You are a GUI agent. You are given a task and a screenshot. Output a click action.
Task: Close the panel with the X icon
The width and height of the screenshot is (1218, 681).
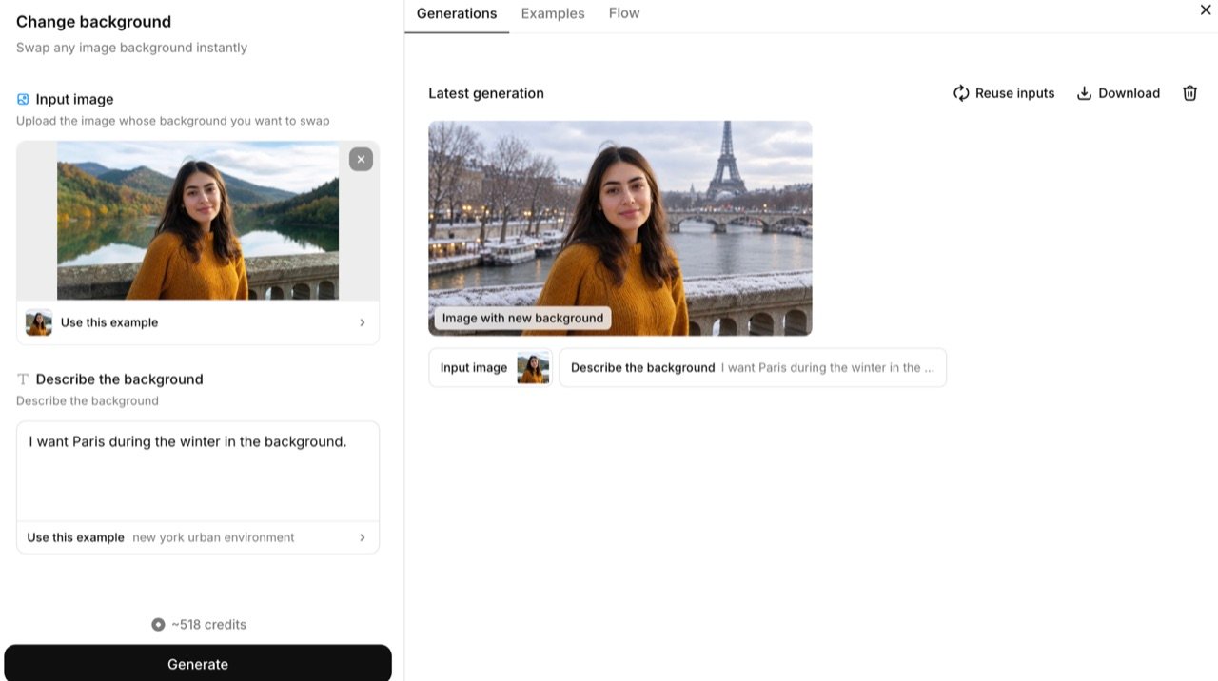(x=1206, y=10)
